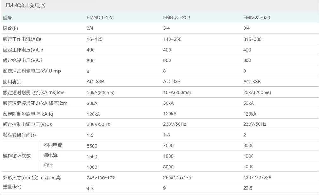The height and width of the screenshot is (195, 320).
Task: Click the 极数(P) row label
Action: coord(11,28)
